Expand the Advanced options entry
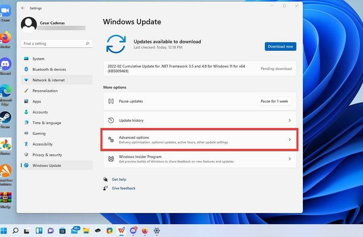The image size is (363, 237). tap(289, 140)
